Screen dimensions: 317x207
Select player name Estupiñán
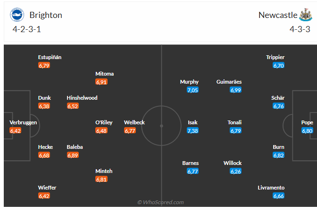tap(50, 57)
